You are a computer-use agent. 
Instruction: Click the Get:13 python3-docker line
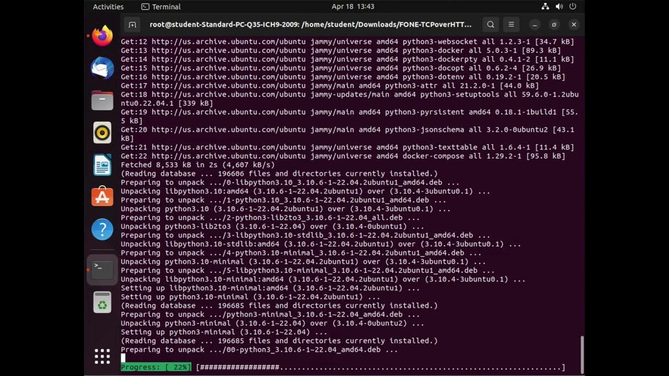click(x=341, y=51)
